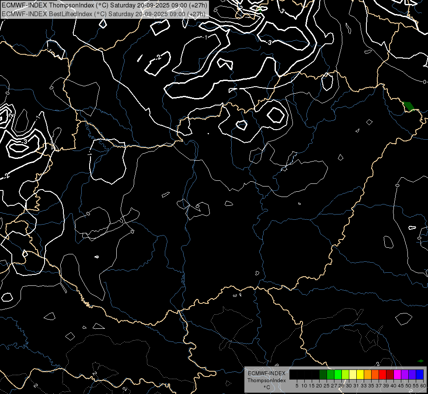Click the ECMWF-INDEX label in the legend
428x394 pixels.
[266, 373]
